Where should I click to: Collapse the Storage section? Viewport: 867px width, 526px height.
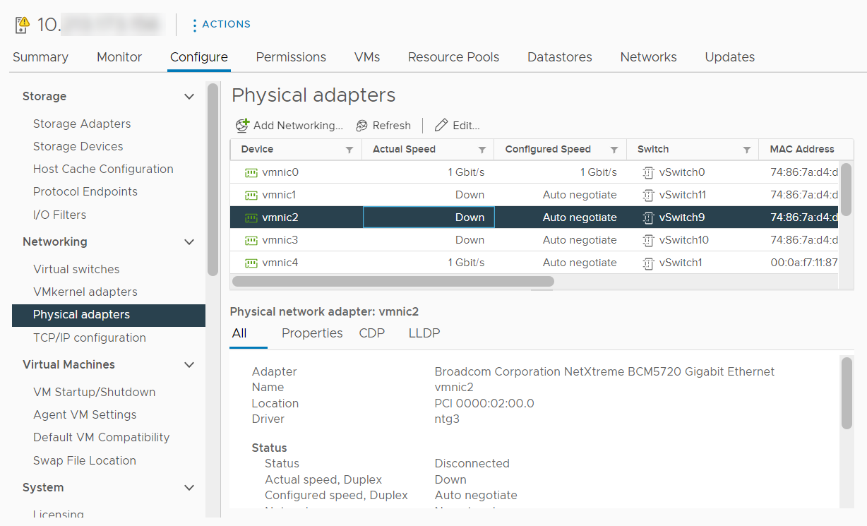[x=189, y=97]
